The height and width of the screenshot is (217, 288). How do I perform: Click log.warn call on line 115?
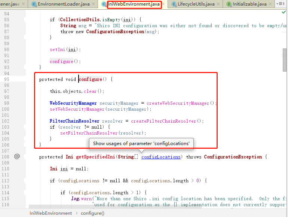coord(81,198)
